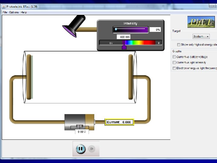The height and width of the screenshot is (163, 217).
Task: Click the PhET logo
Action: pyautogui.click(x=201, y=22)
